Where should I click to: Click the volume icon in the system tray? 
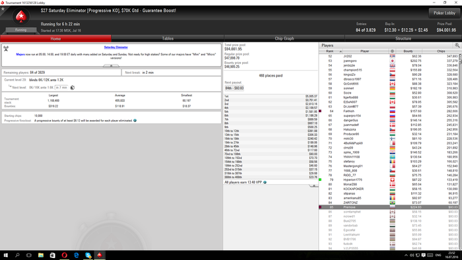tap(412, 255)
